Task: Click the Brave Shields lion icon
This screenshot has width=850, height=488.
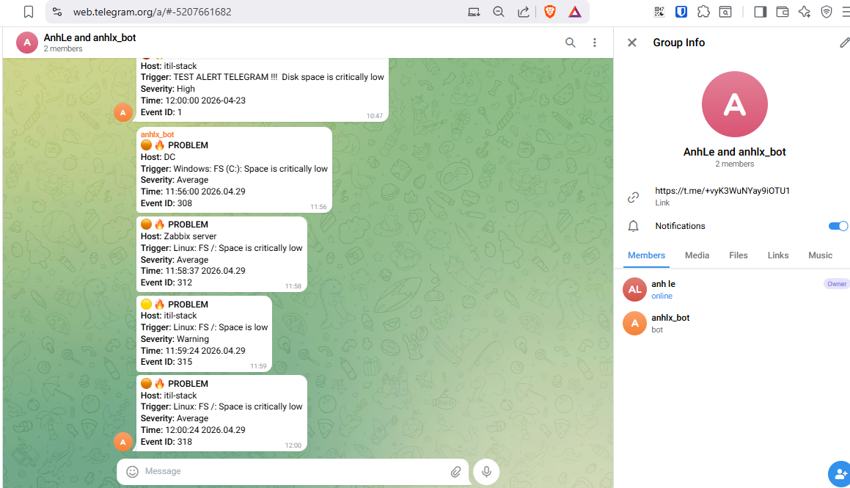Action: coord(549,12)
